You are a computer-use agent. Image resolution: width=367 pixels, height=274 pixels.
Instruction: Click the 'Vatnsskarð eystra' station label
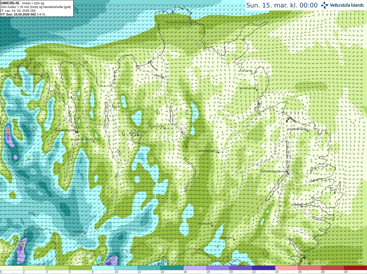tap(297, 129)
